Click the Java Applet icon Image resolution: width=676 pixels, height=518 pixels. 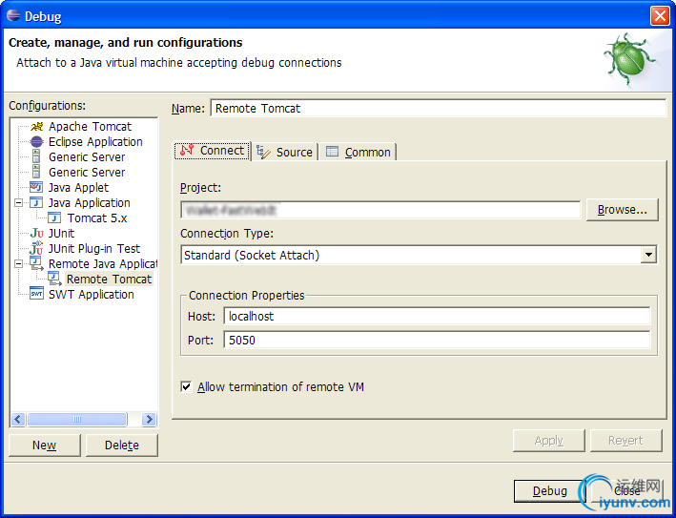point(36,187)
